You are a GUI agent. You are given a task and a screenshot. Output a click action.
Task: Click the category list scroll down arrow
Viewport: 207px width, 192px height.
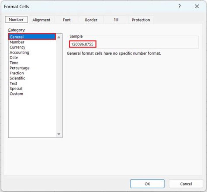(59, 134)
